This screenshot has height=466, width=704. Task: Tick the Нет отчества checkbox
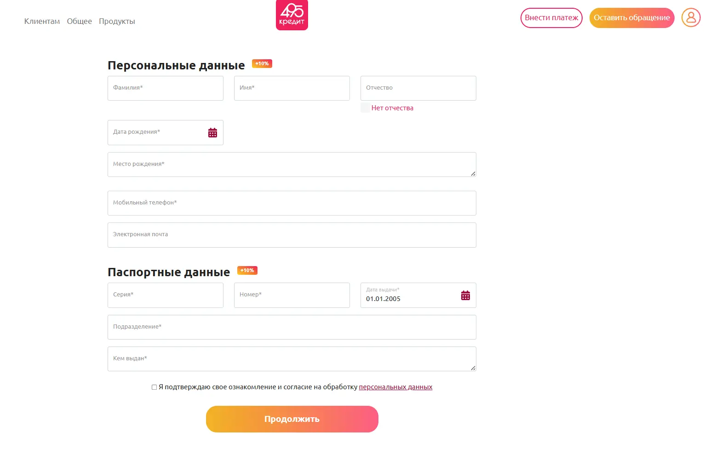point(365,108)
